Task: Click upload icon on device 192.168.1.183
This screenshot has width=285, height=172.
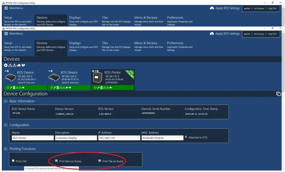Action: [x=17, y=88]
